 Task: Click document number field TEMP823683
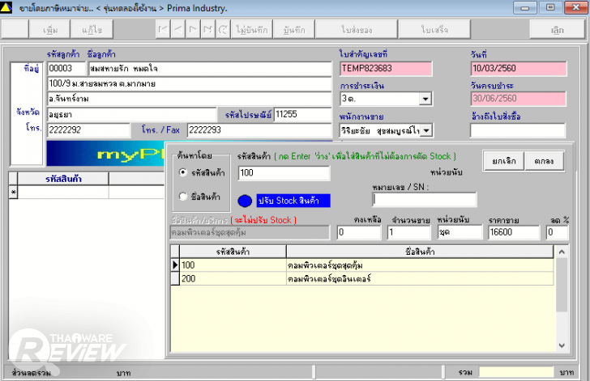coord(386,69)
